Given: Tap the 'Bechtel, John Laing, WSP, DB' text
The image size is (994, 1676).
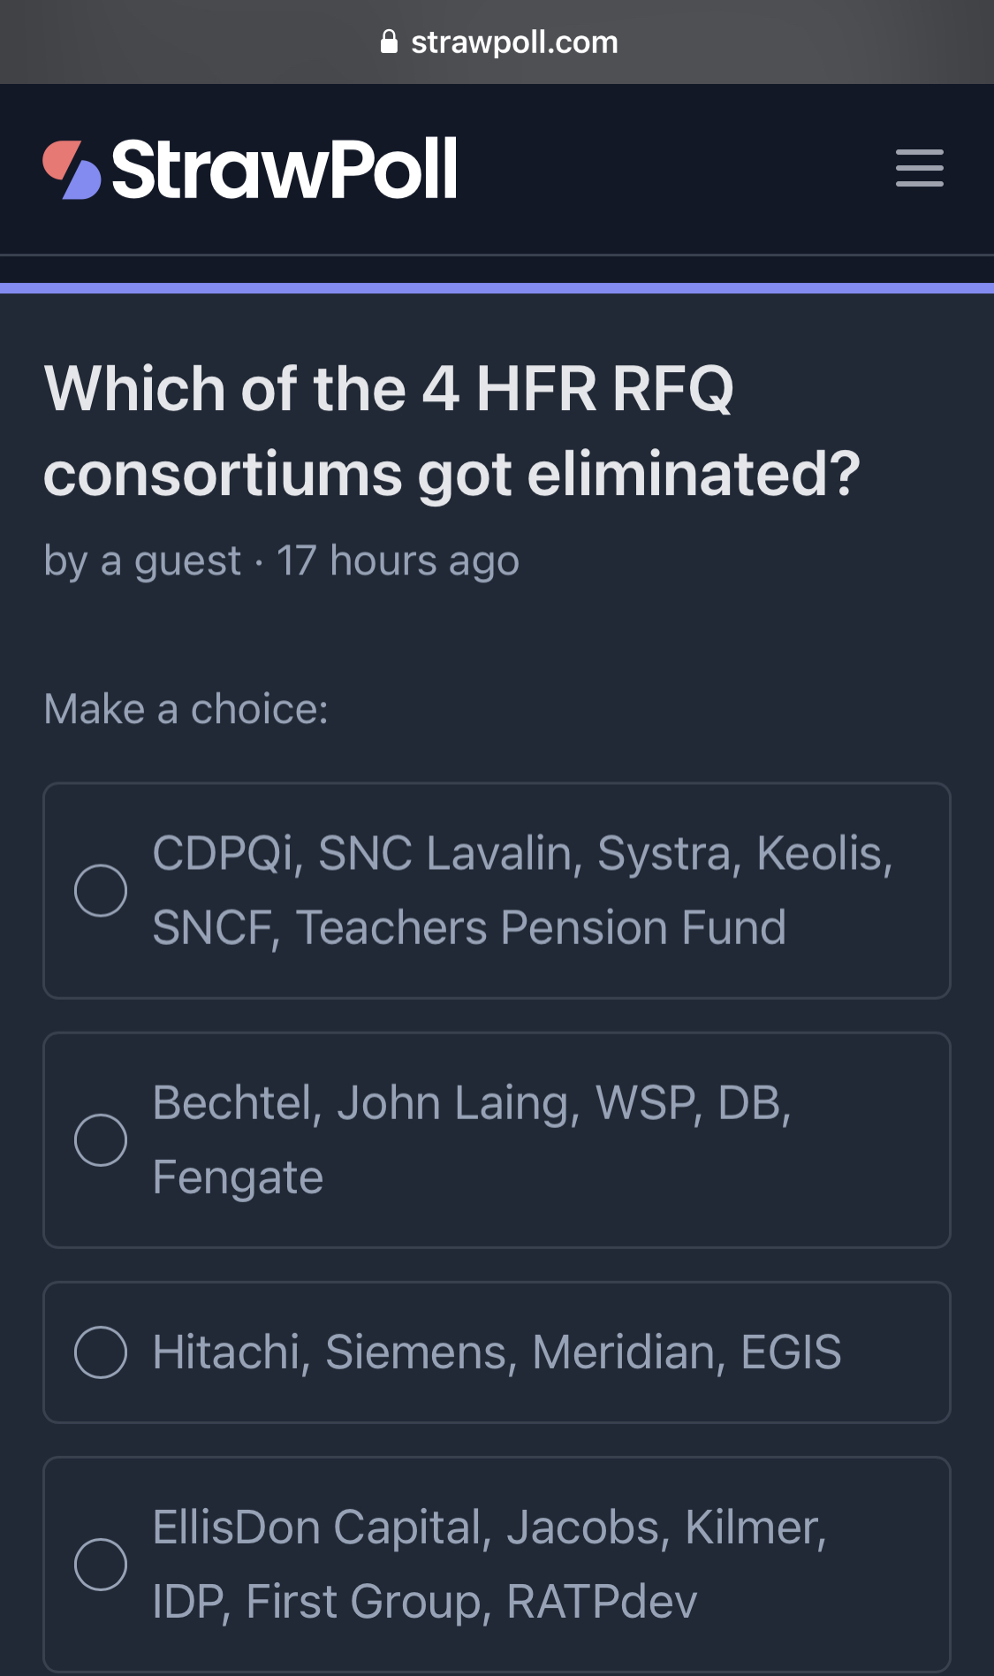Looking at the screenshot, I should pyautogui.click(x=471, y=1103).
